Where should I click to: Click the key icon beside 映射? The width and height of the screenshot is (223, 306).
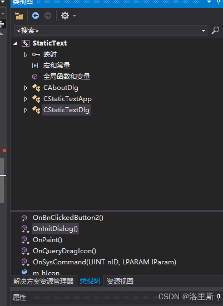tap(36, 54)
